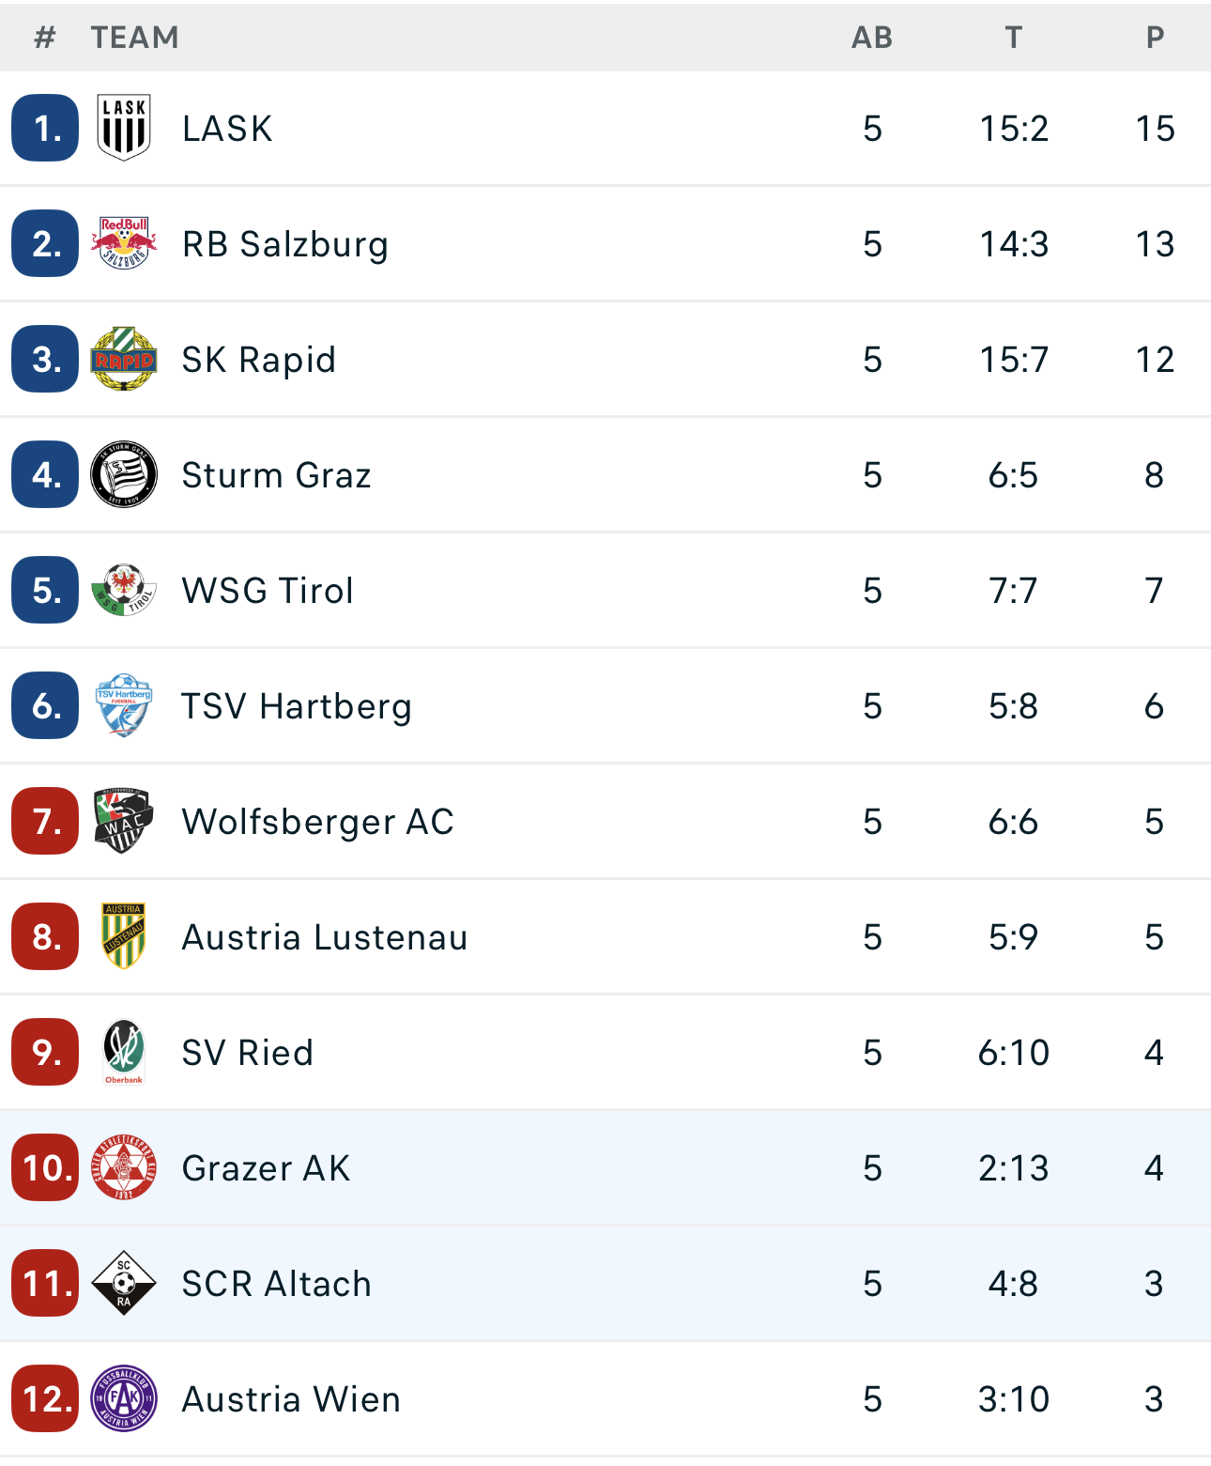Click the SK Rapid crest
The image size is (1211, 1466).
(124, 359)
